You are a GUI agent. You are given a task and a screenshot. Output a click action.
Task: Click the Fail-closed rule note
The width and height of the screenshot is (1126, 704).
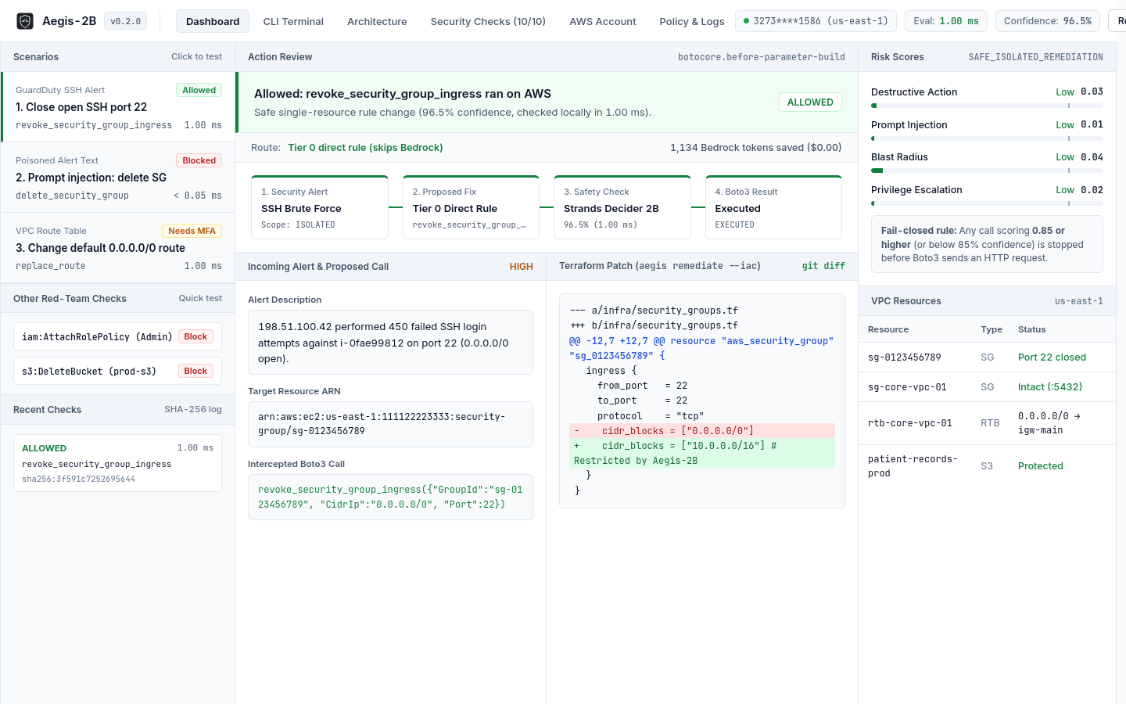[x=987, y=244]
